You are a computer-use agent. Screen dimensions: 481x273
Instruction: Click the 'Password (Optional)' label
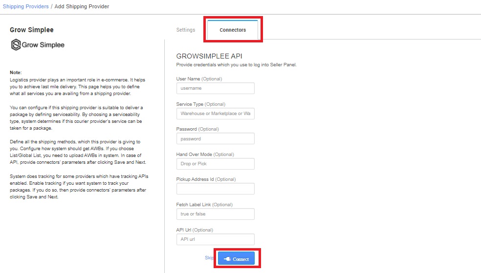197,129
